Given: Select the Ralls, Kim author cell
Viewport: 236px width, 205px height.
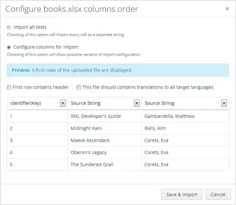Looking at the screenshot, I should coord(185,128).
